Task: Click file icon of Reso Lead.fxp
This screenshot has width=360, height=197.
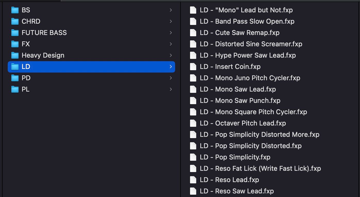Action: point(193,180)
